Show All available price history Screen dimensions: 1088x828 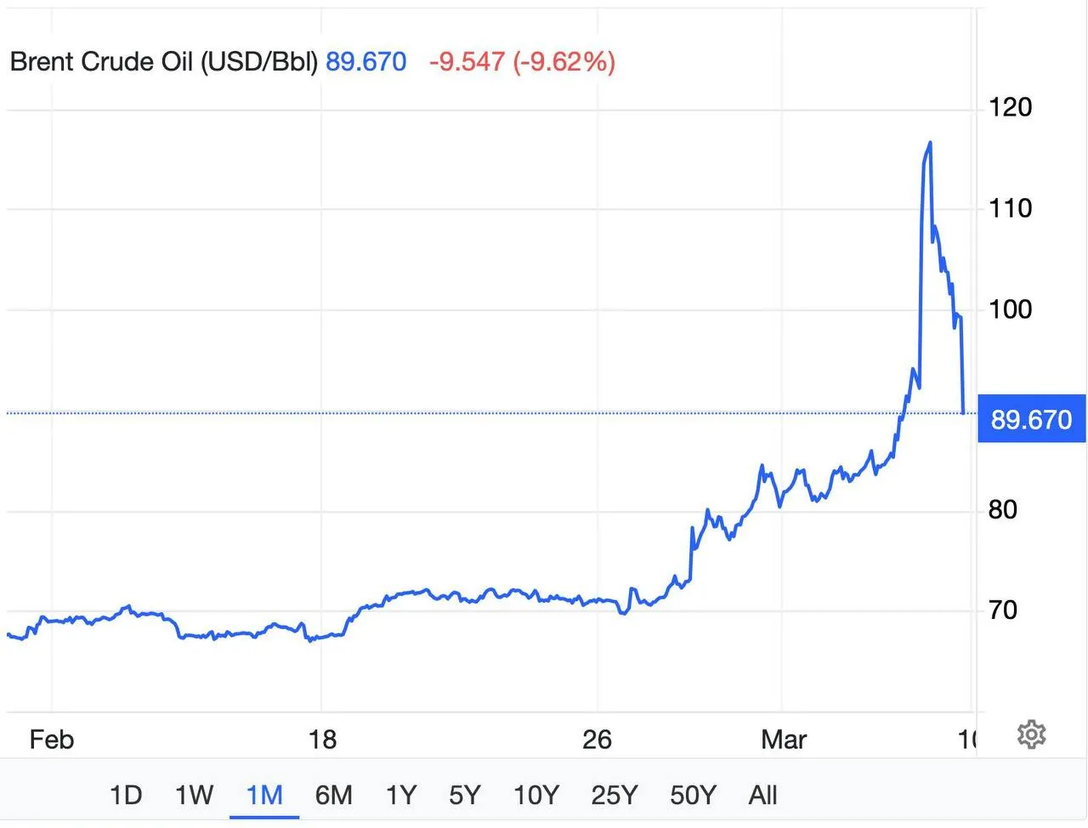pyautogui.click(x=762, y=796)
